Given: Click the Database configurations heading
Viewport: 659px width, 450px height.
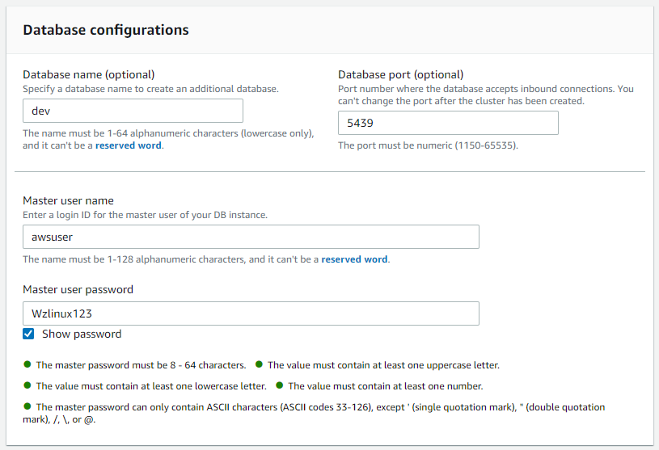Looking at the screenshot, I should pyautogui.click(x=106, y=30).
